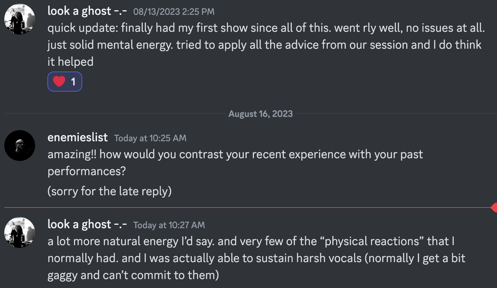Click the 08/13/2023 2:25 PM timestamp
497x288 pixels.
point(174,12)
